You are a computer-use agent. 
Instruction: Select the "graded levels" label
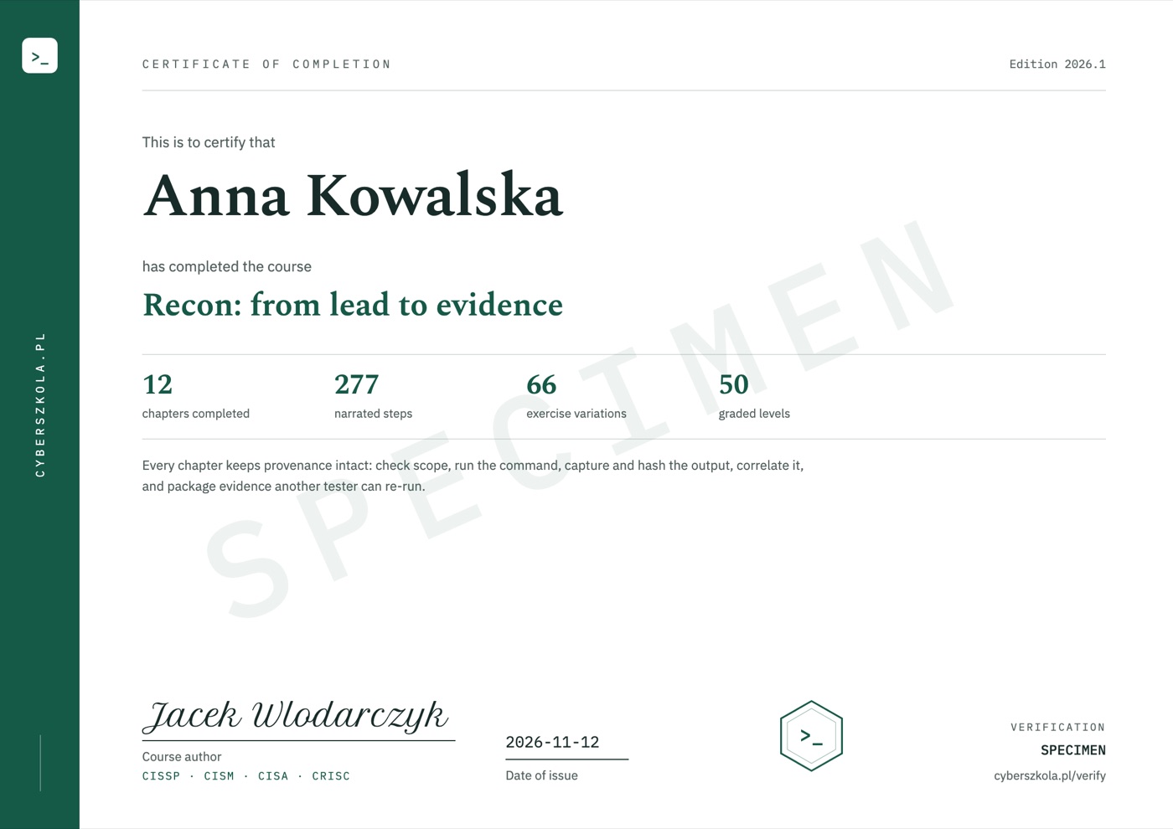[754, 414]
